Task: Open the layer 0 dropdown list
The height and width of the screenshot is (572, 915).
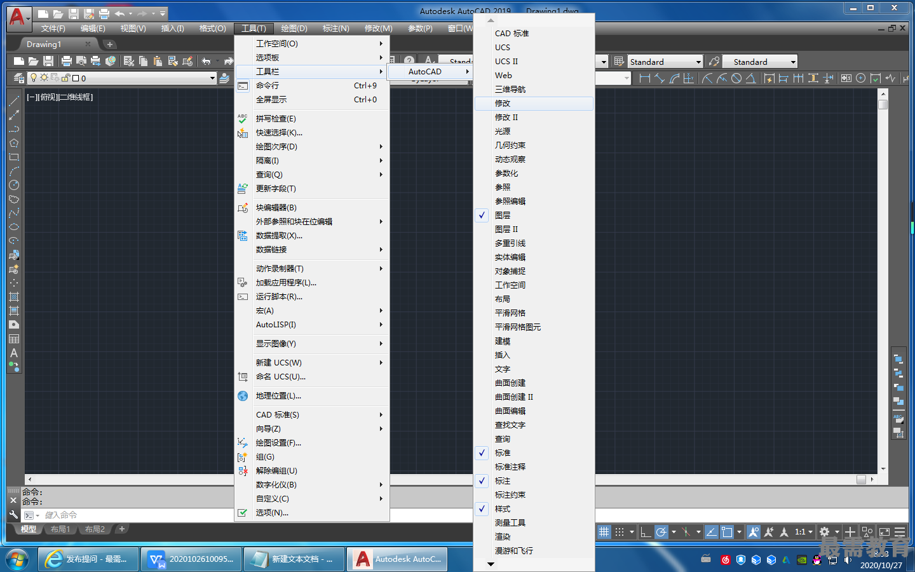Action: coord(212,78)
